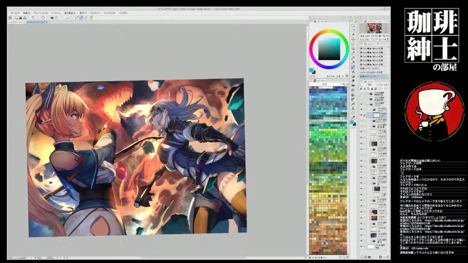Select the Eyedropper tool
Image resolution: width=468 pixels, height=263 pixels.
353,53
